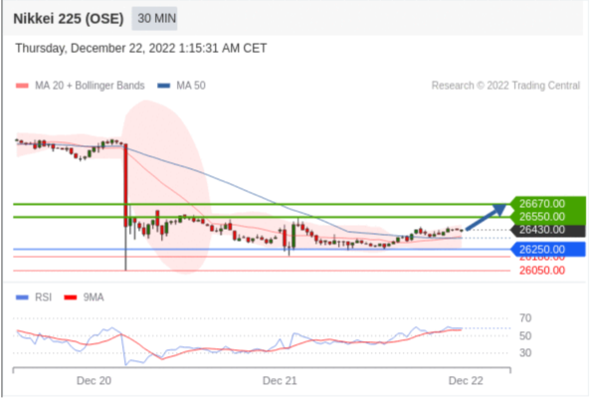Image resolution: width=590 pixels, height=398 pixels.
Task: Click the RSI 30 level label
Action: [525, 353]
